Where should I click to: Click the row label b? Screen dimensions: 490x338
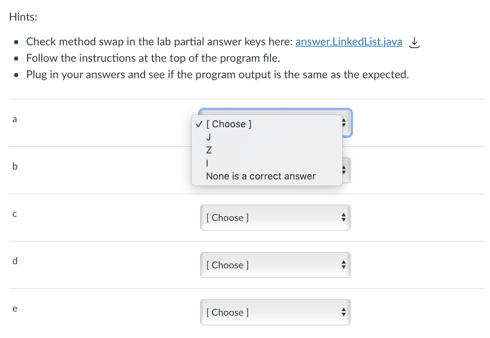tap(15, 166)
